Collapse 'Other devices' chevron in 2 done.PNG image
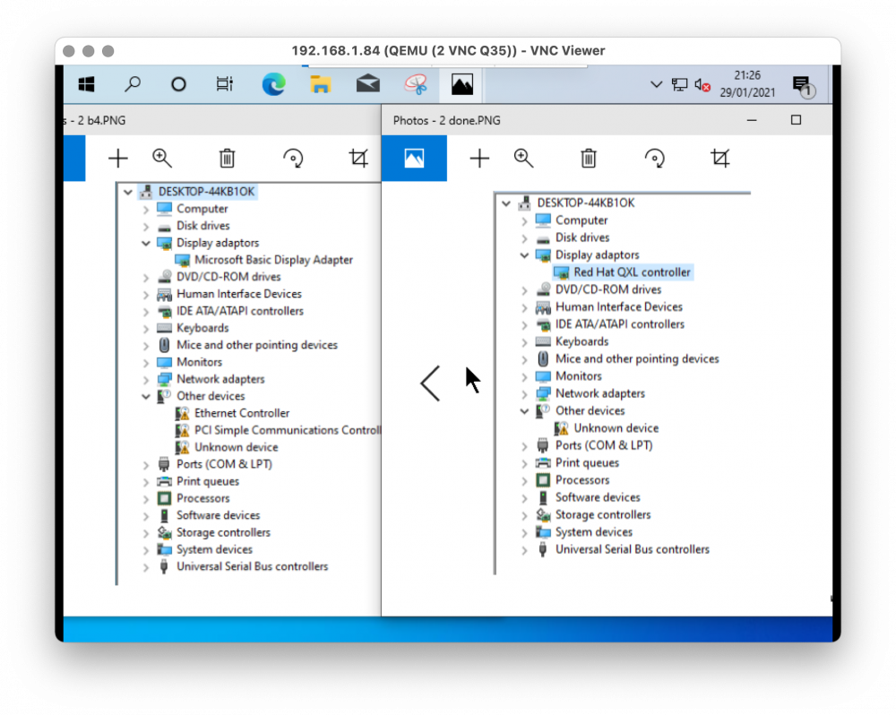 [x=524, y=411]
